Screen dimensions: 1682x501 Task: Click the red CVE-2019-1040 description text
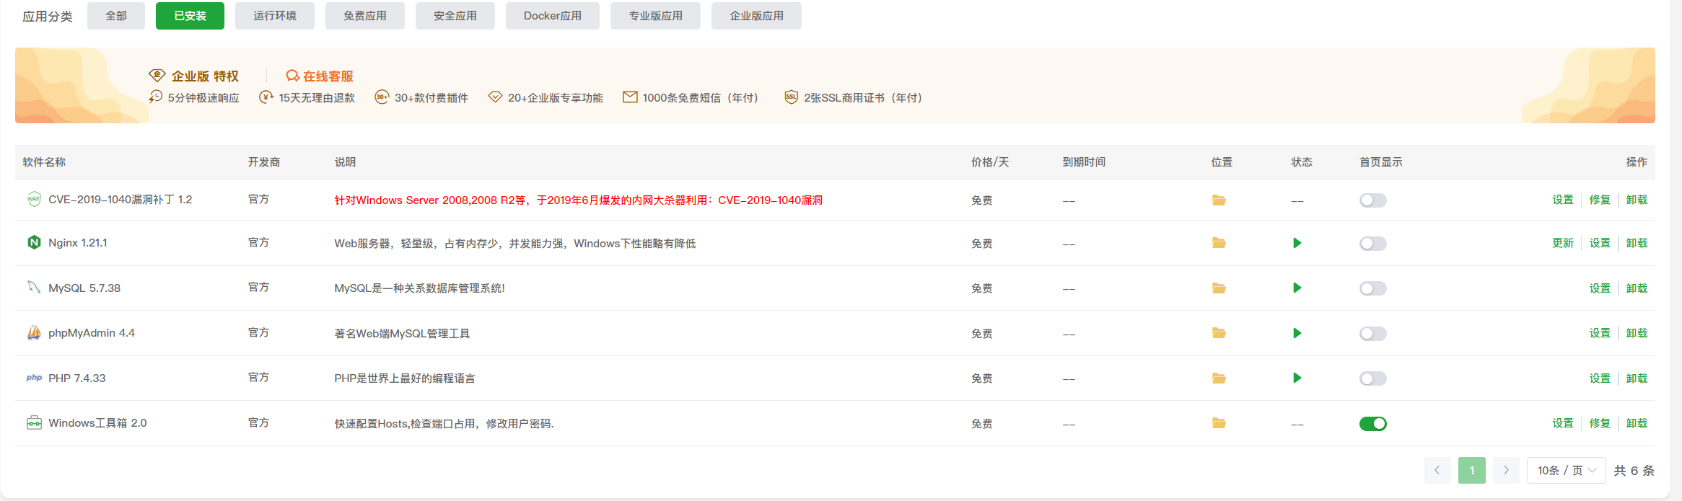point(579,200)
